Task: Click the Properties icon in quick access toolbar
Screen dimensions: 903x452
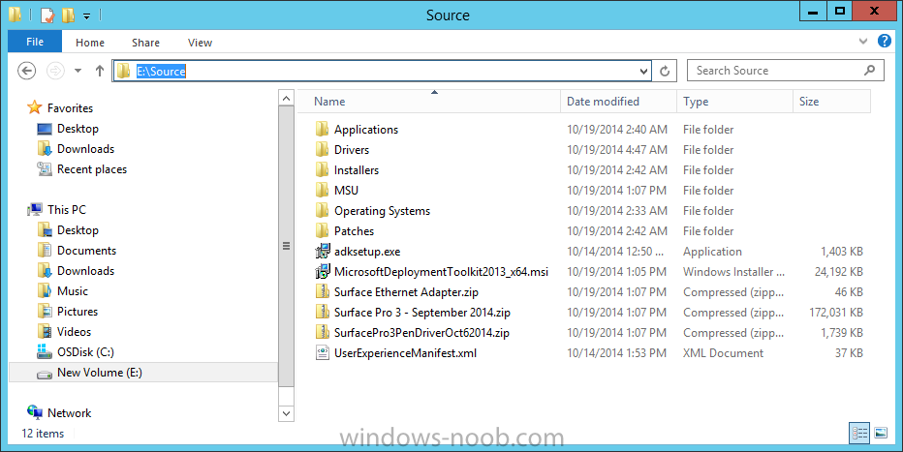Action: (47, 15)
